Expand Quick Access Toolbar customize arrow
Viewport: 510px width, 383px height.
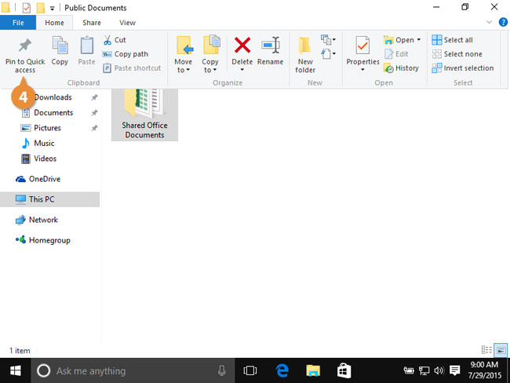pyautogui.click(x=52, y=8)
